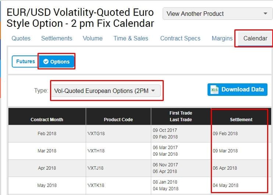Select product code VXTG18 cell
The height and width of the screenshot is (195, 273).
[96, 134]
